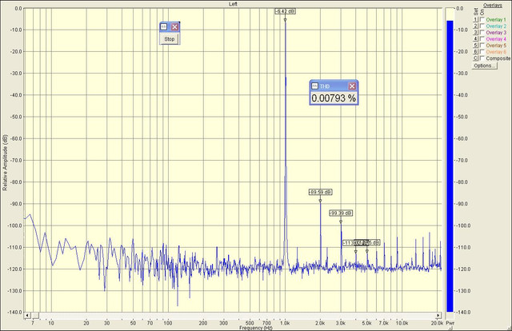Viewport: 512px width, 331px height.
Task: Click the Set 1 overlay button
Action: pos(476,19)
